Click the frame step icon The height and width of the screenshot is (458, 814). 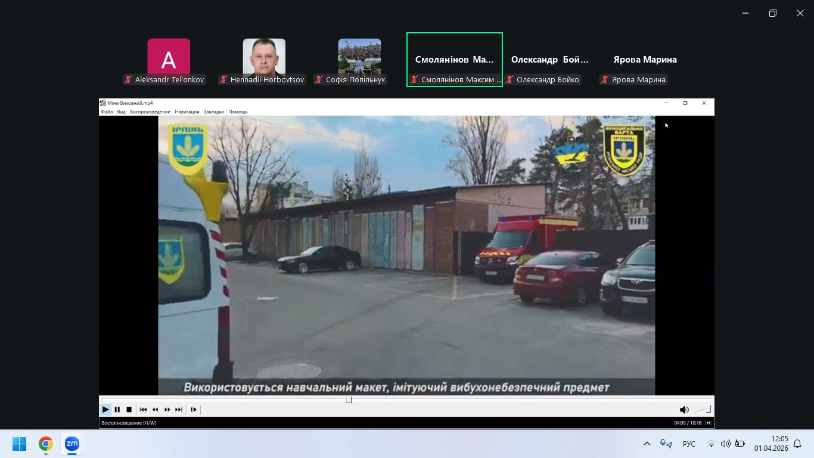click(193, 410)
